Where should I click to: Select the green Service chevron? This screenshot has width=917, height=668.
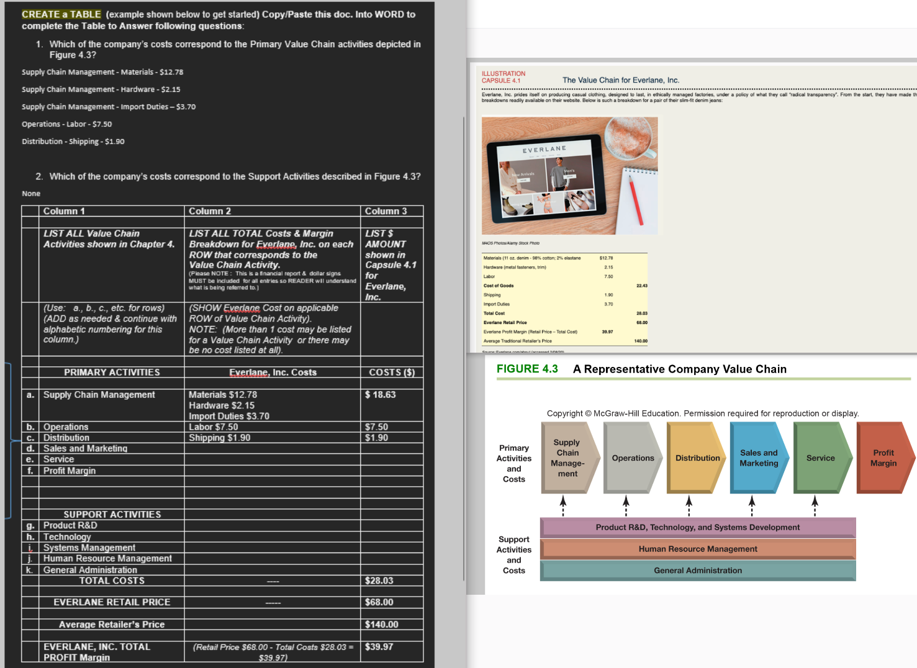pyautogui.click(x=821, y=458)
